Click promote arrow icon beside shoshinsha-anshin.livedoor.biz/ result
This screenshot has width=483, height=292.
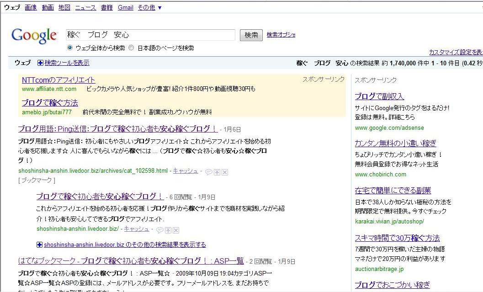click(168, 230)
